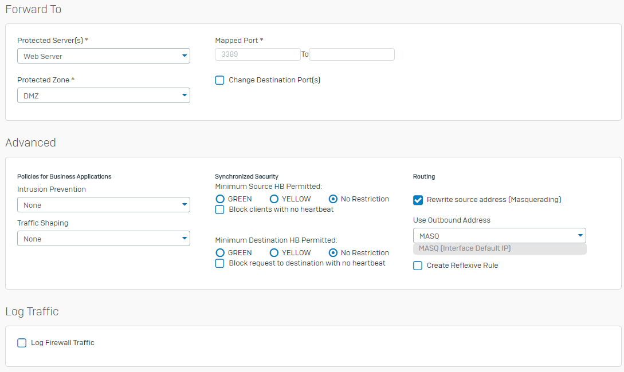
Task: Click the Routing label
Action: pyautogui.click(x=424, y=176)
